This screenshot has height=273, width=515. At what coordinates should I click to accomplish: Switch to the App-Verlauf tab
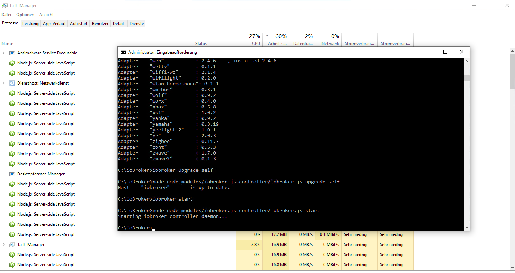coord(54,24)
